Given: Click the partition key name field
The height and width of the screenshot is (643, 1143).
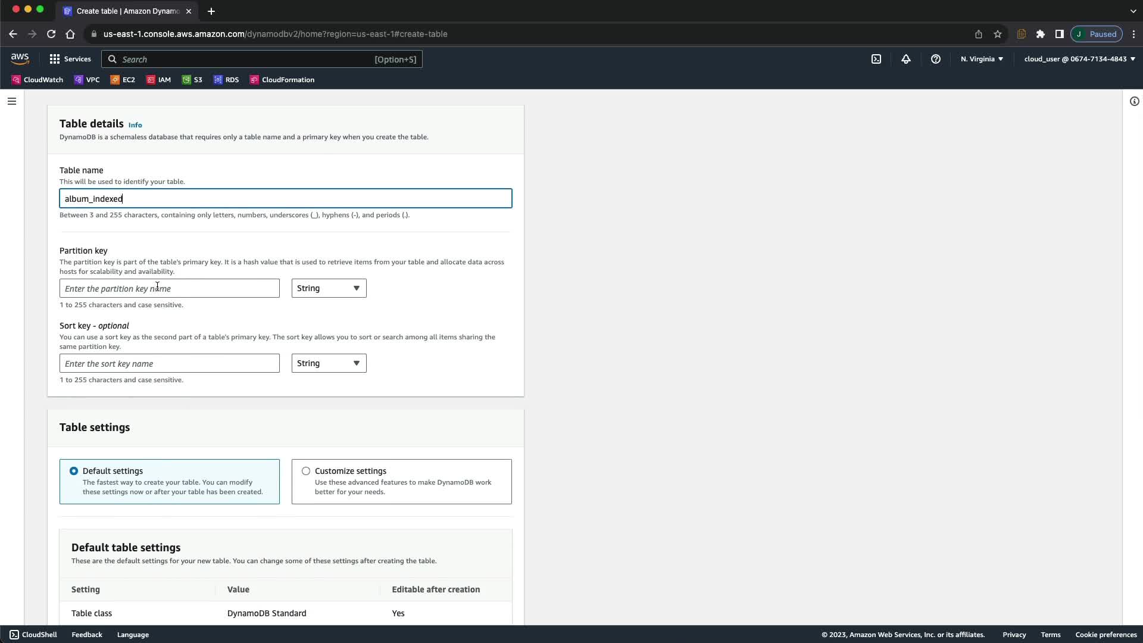Looking at the screenshot, I should pos(169,288).
